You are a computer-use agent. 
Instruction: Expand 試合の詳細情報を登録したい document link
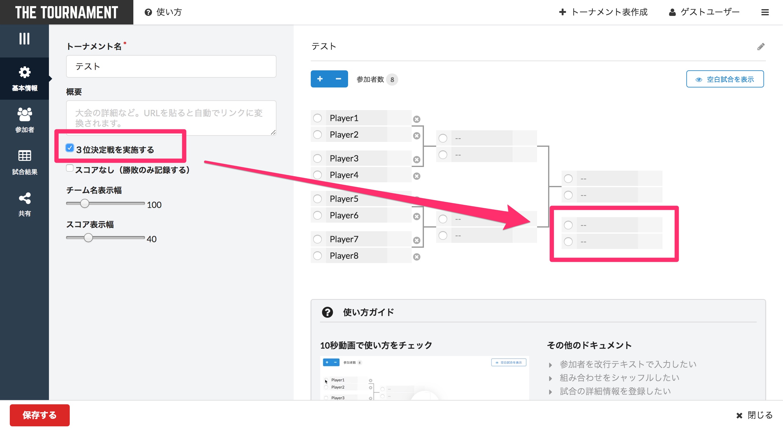point(615,391)
